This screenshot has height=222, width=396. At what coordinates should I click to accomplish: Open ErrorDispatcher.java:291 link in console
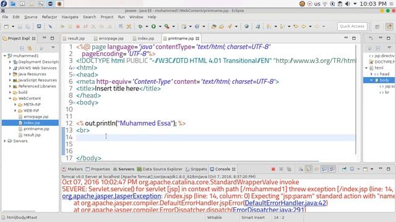coord(268,210)
